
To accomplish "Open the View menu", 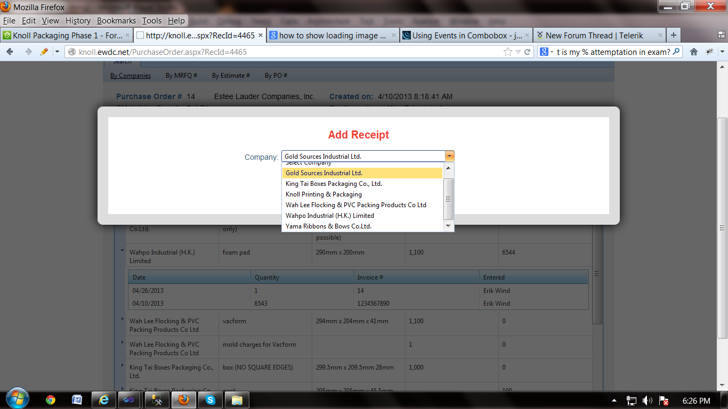I will [51, 21].
